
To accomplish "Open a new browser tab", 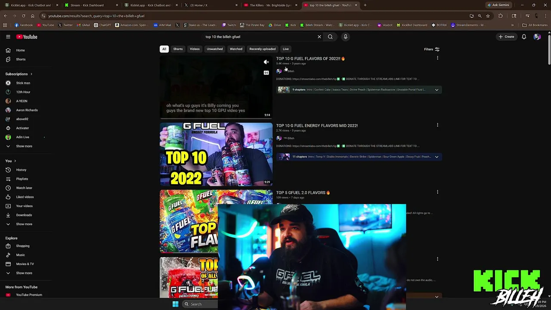I will pyautogui.click(x=365, y=5).
